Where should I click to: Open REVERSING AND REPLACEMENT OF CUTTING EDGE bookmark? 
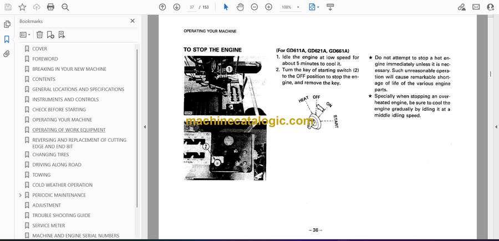79,143
